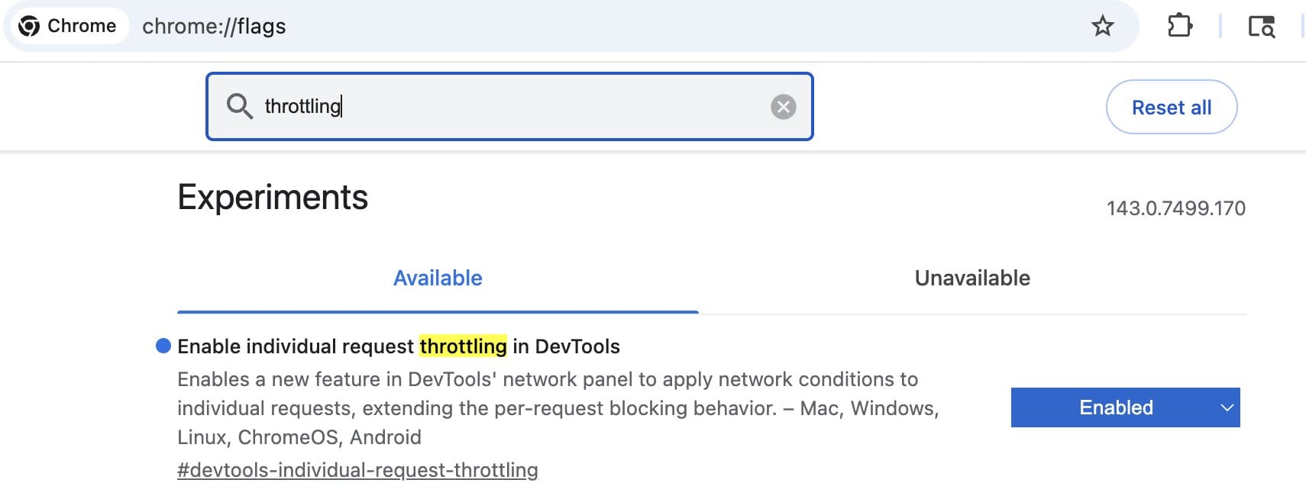Open the extensions puzzle-piece icon
The height and width of the screenshot is (496, 1306).
click(1180, 25)
